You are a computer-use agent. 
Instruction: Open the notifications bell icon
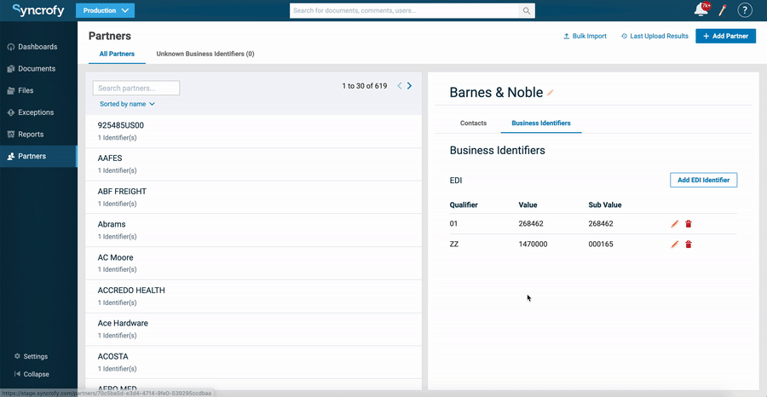coord(701,10)
